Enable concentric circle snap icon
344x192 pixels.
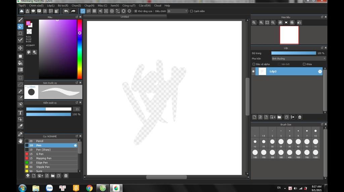coord(112,11)
